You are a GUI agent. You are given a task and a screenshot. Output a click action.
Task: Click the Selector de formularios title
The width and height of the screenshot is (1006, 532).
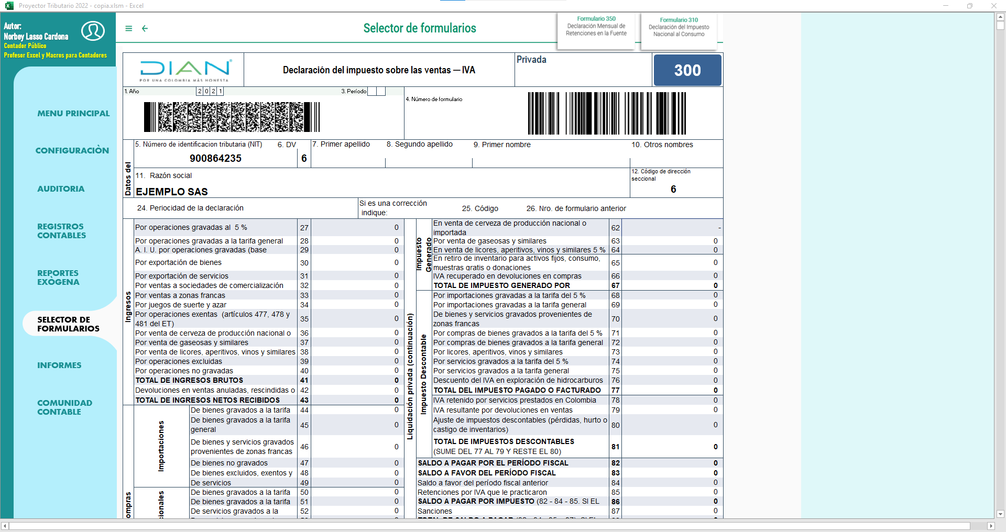tap(420, 28)
